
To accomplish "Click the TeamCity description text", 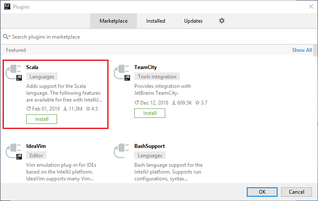I will [x=163, y=89].
